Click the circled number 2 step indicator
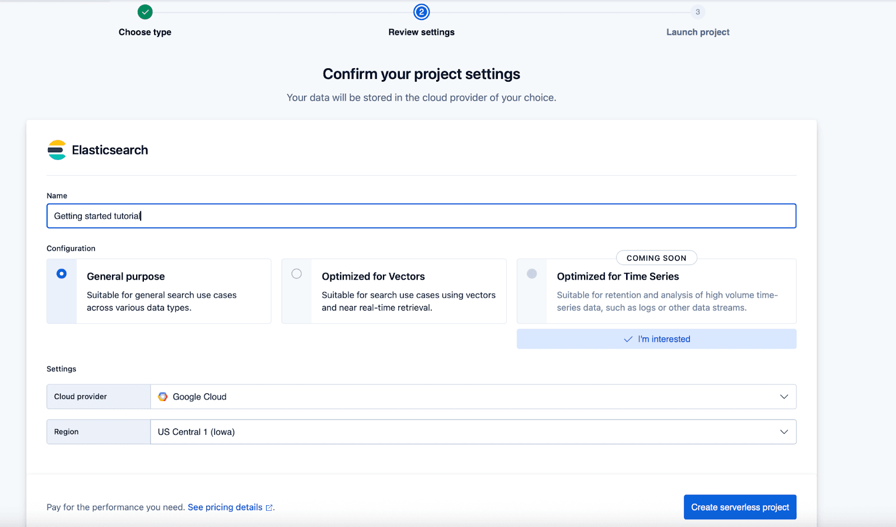896x527 pixels. [x=421, y=12]
